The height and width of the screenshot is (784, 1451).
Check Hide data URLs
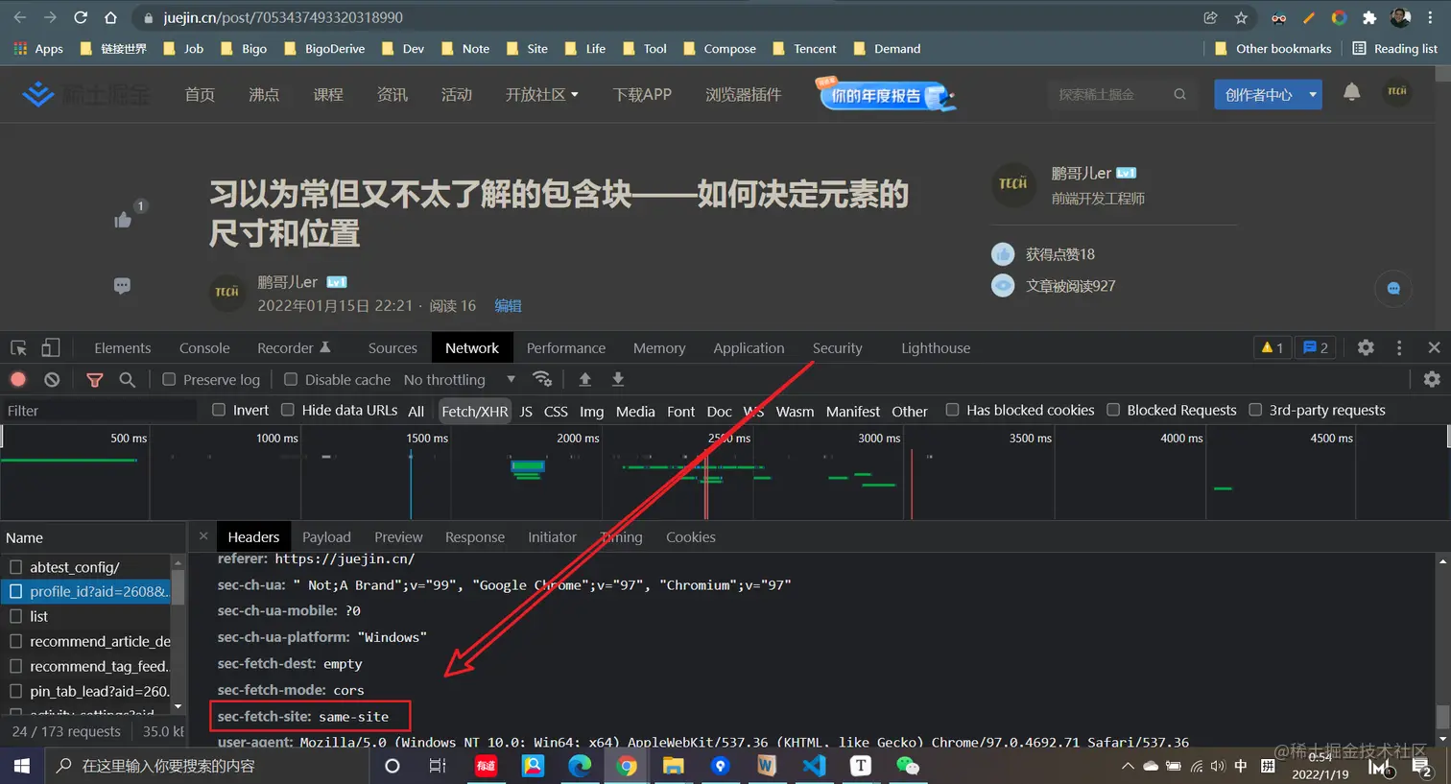(x=287, y=410)
